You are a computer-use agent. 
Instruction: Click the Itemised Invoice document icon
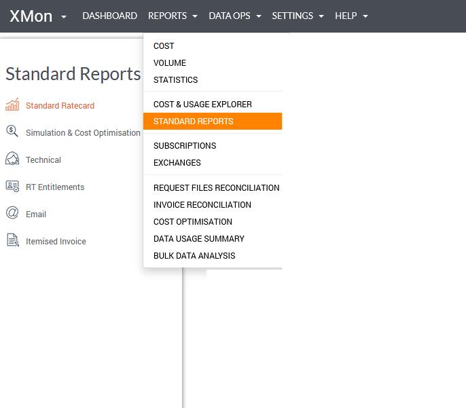tap(12, 240)
